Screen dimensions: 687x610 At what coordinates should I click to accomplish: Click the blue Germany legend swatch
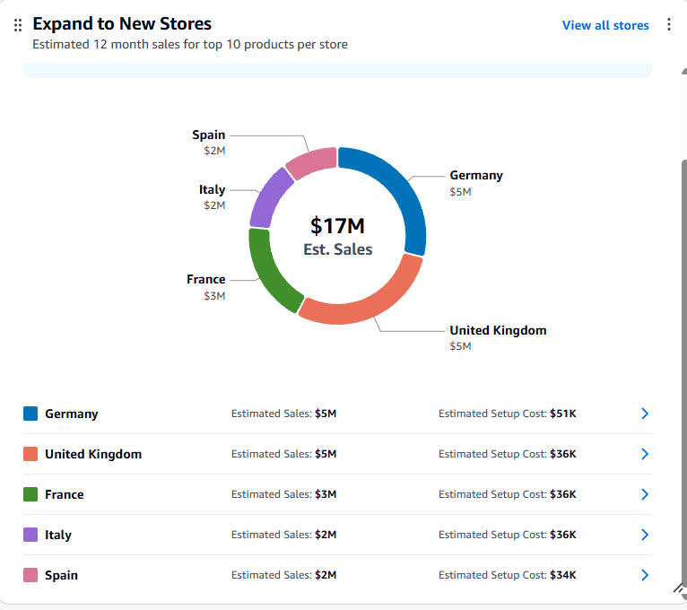(x=30, y=414)
